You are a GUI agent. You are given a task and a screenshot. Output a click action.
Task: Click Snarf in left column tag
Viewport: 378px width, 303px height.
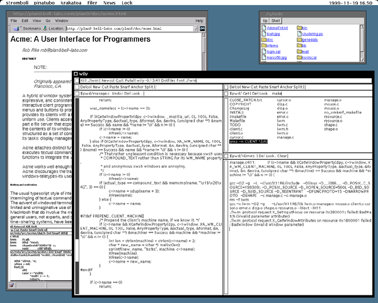pos(125,87)
